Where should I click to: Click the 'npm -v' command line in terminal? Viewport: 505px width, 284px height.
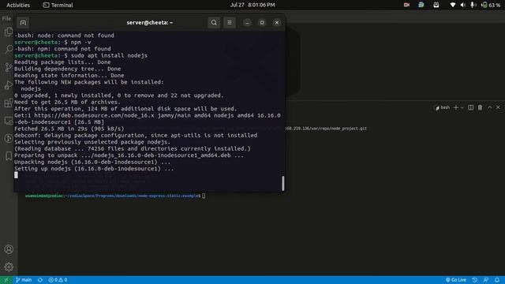point(53,42)
